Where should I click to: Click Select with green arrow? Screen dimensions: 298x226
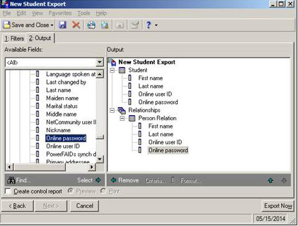[89, 180]
